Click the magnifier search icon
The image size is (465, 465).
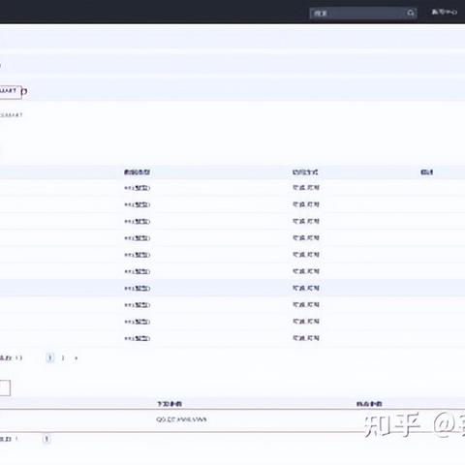[411, 14]
